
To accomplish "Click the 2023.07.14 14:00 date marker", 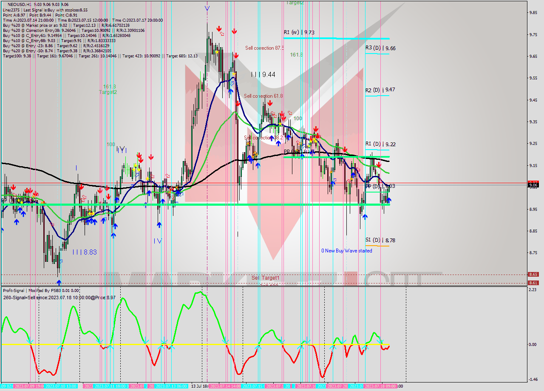I will [225, 386].
